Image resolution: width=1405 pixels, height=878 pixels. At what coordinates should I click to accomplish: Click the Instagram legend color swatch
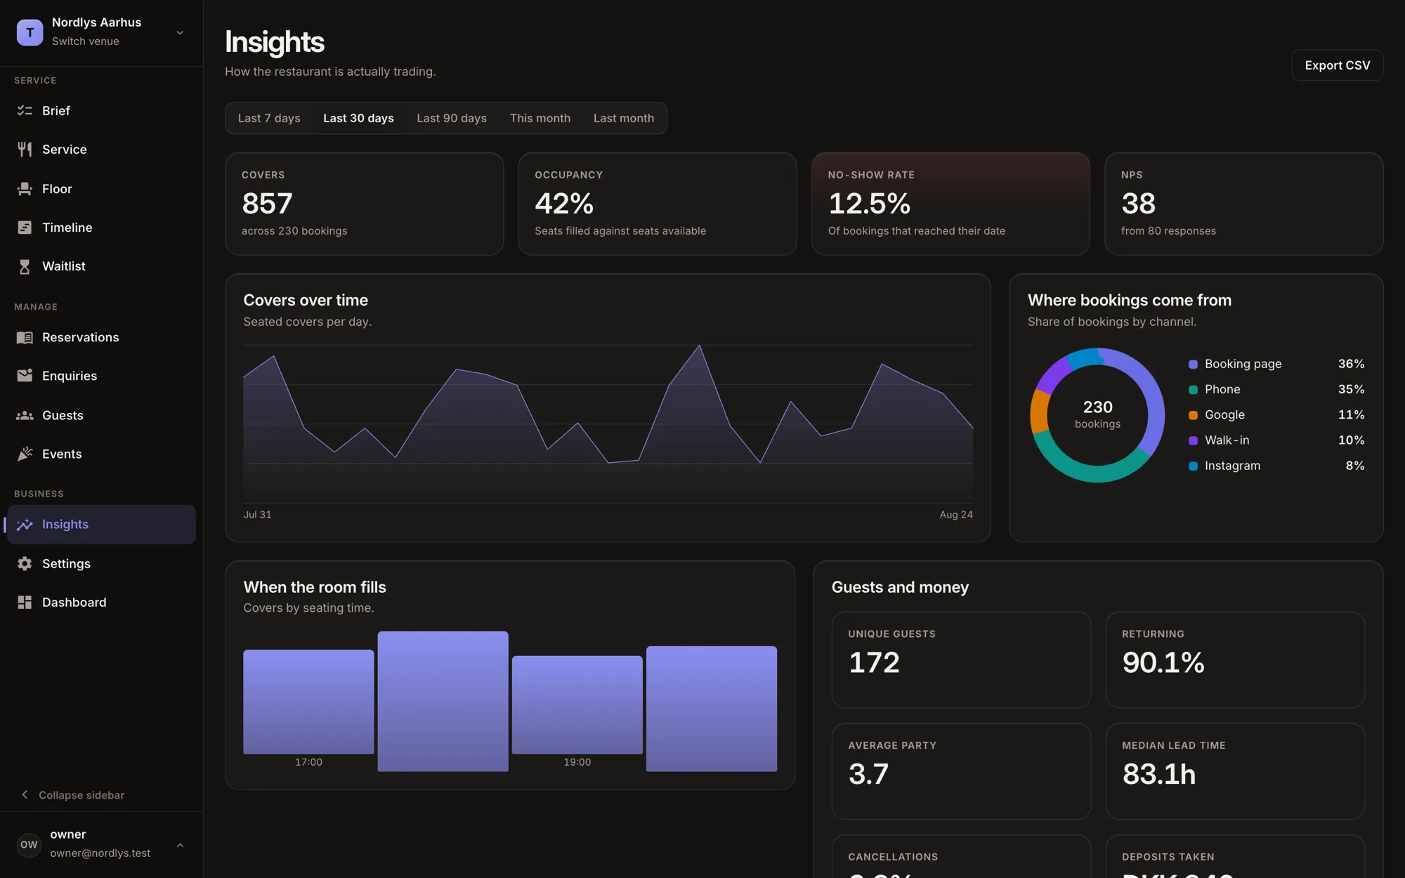(1193, 466)
